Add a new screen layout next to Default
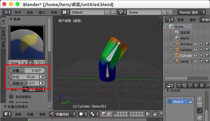Screen dimensions: 210x121 pos(108,12)
